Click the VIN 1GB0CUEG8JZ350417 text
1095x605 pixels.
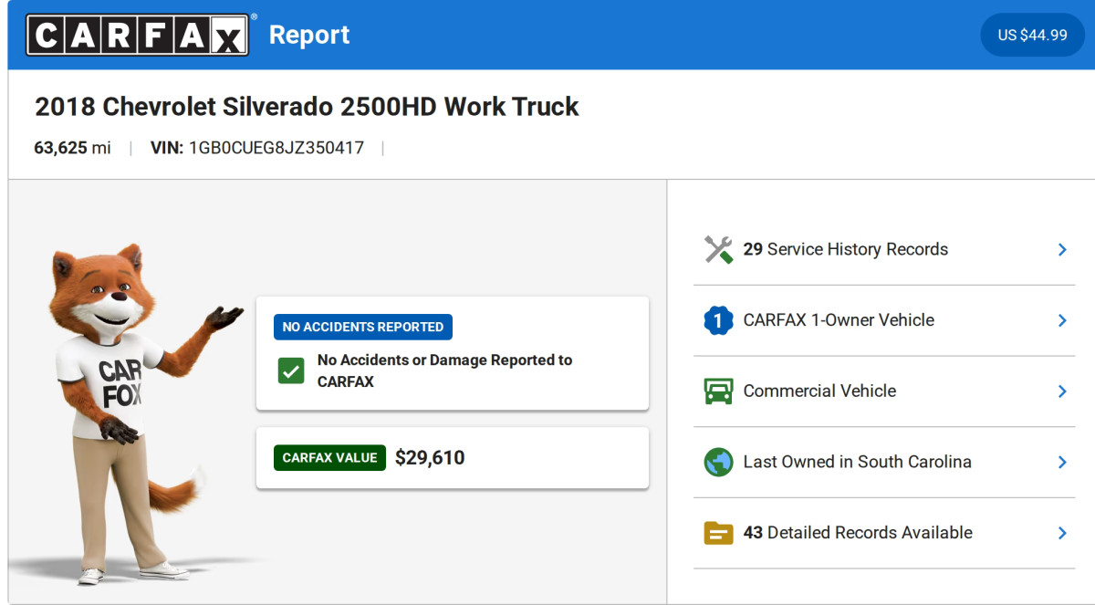click(257, 148)
